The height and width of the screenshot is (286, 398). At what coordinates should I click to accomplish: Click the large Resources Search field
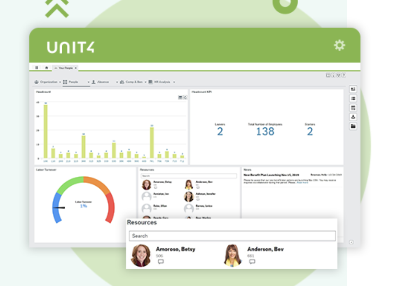(x=232, y=236)
